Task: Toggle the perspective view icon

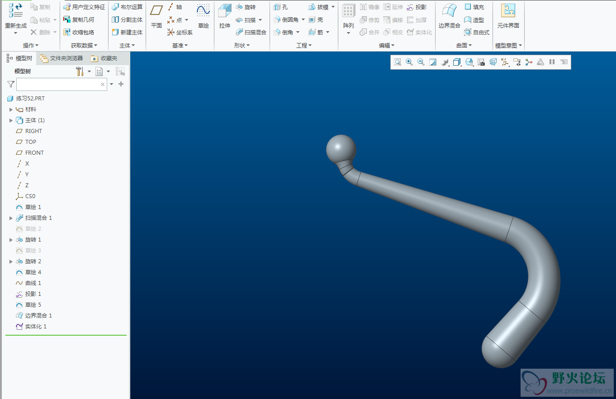Action: tap(493, 62)
